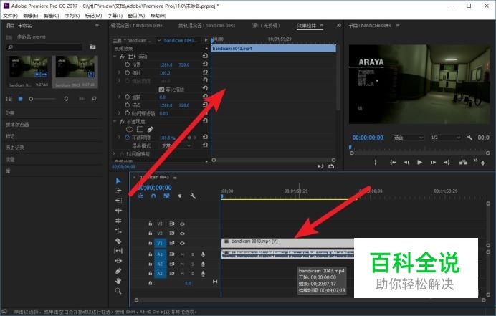Click find icon in Project panel footer

[x=94, y=99]
